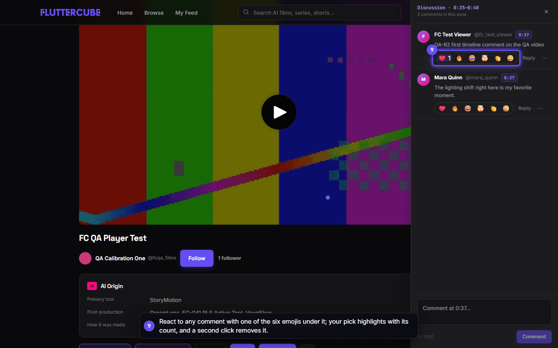Screen dimensions: 558x348
Task: Open QA Calibration One channel avatar
Action: (85, 258)
